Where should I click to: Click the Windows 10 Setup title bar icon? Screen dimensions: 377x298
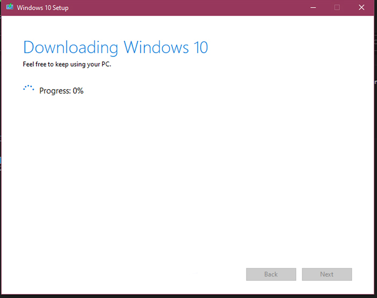[x=9, y=8]
